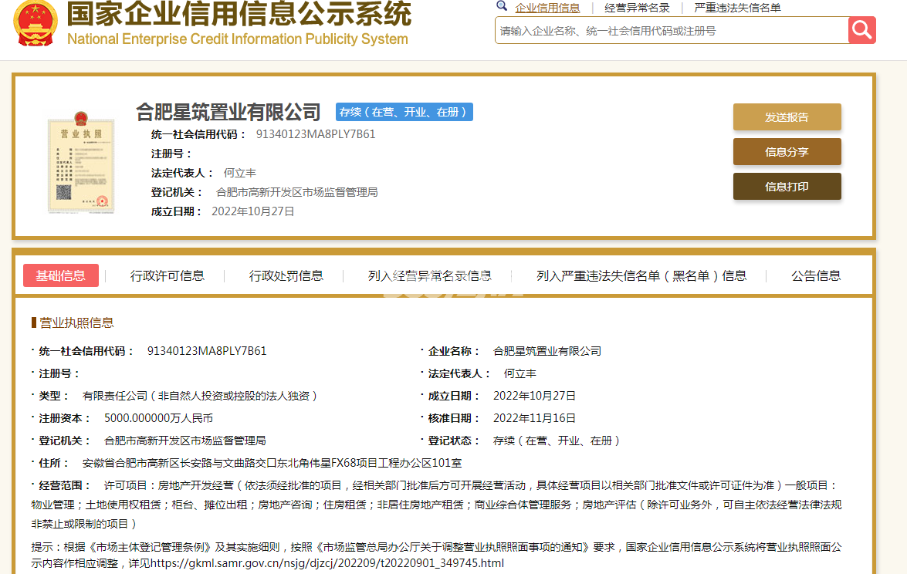
Task: Click the 企业名称 value in license info
Action: tap(547, 351)
